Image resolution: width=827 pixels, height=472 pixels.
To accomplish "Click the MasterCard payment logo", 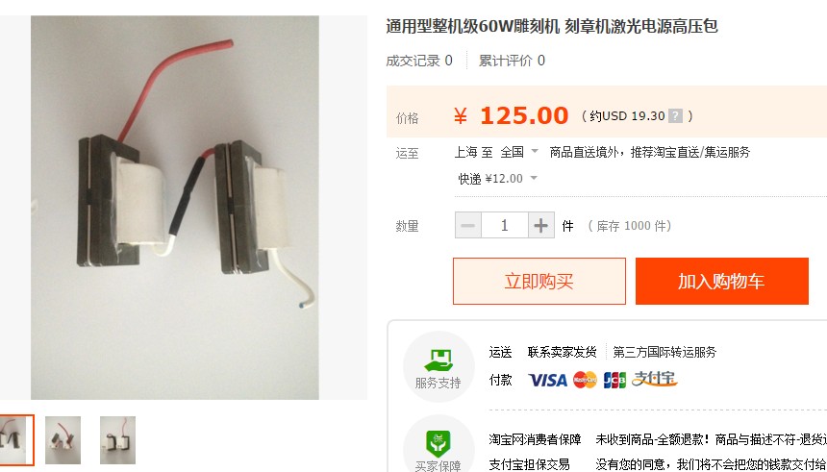I will pos(585,380).
